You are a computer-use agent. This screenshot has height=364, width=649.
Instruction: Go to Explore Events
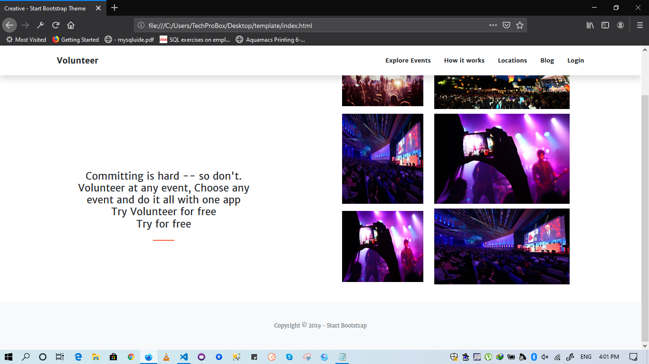pos(408,60)
